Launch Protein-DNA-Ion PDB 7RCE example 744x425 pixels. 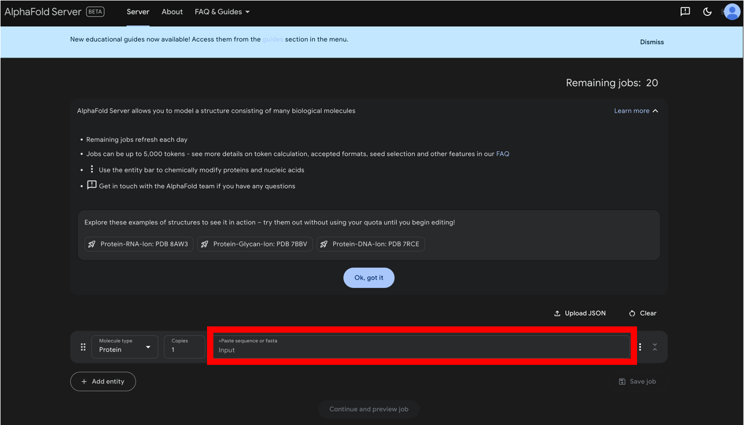tap(370, 244)
